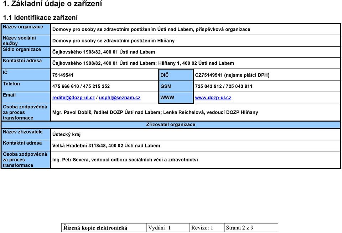Viewport: 342px width, 233px height.
Task: Click the 'Vydání: 1' footer cell
Action: click(x=168, y=228)
